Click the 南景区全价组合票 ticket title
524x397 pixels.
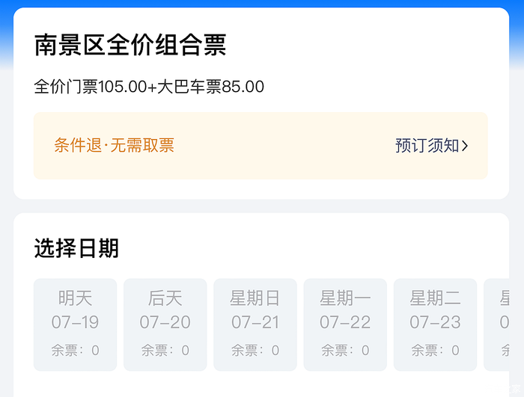(x=130, y=46)
